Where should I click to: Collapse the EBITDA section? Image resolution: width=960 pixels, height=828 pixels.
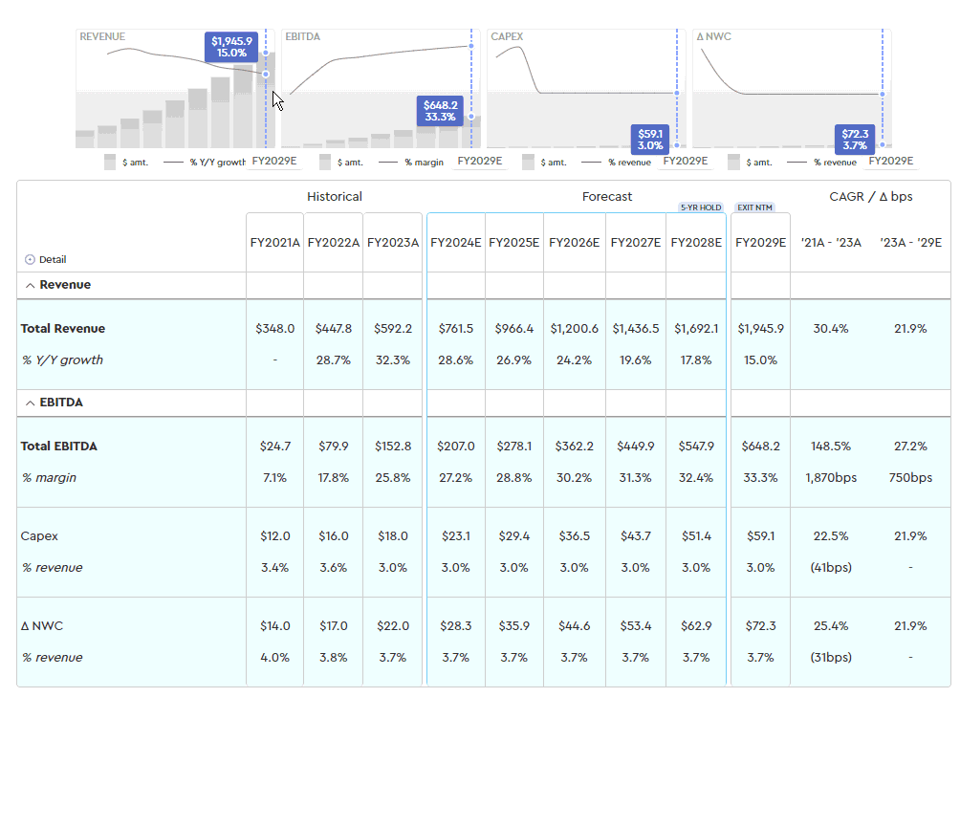(x=30, y=403)
